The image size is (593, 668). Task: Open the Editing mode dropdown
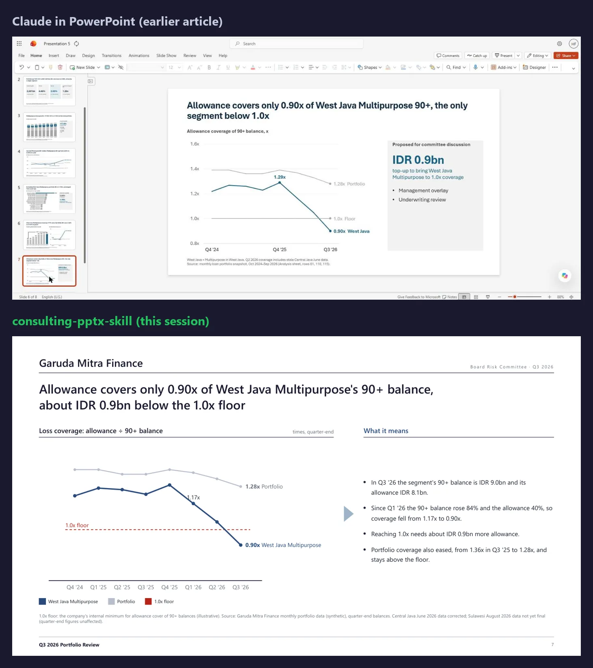tap(538, 56)
